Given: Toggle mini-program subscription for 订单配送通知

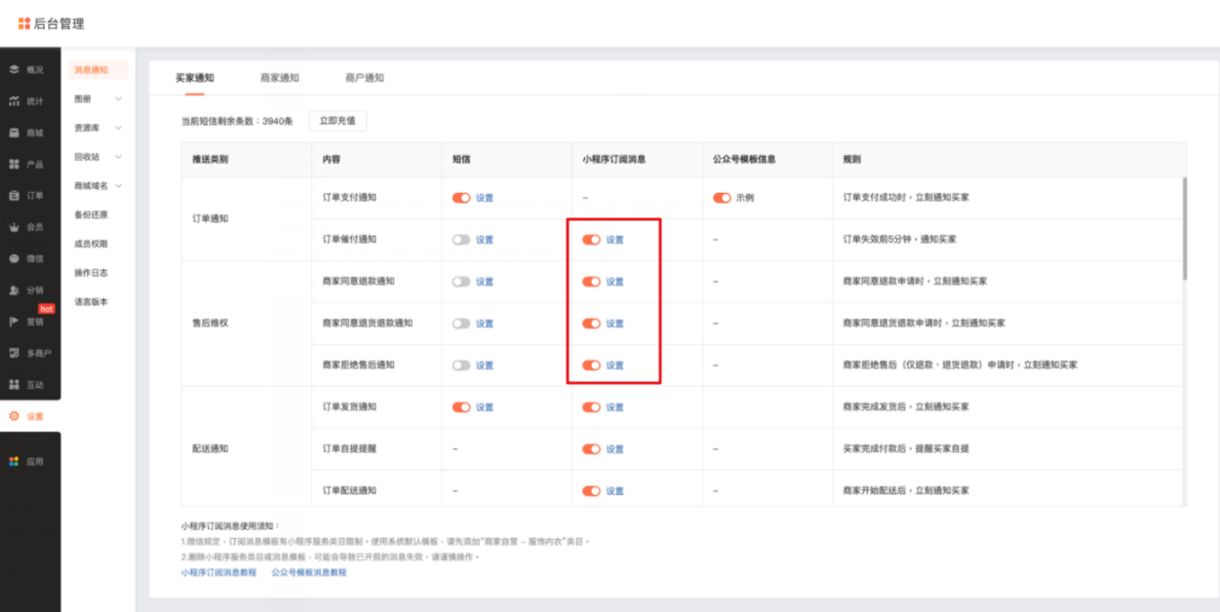Looking at the screenshot, I should click(x=591, y=491).
